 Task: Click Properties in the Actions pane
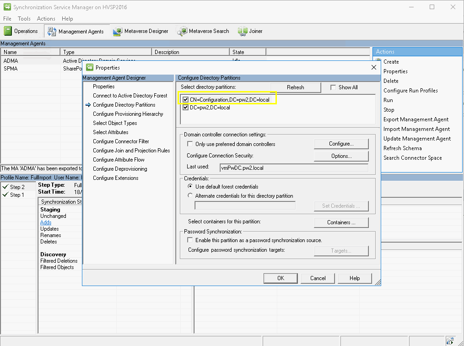pyautogui.click(x=395, y=71)
